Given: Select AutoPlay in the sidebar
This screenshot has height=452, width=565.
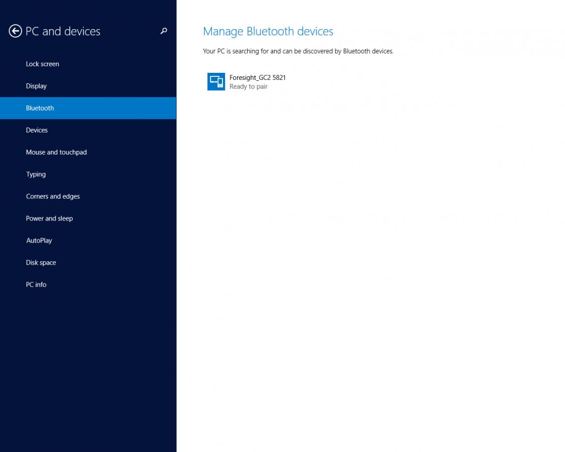Looking at the screenshot, I should pos(39,241).
